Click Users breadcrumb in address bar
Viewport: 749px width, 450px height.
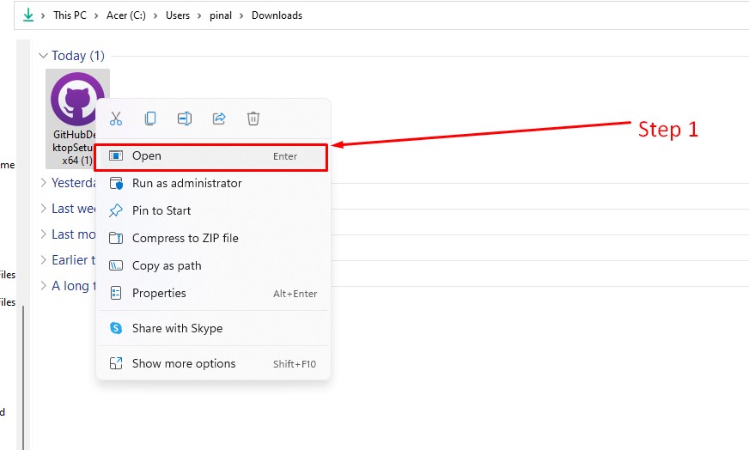[x=178, y=15]
